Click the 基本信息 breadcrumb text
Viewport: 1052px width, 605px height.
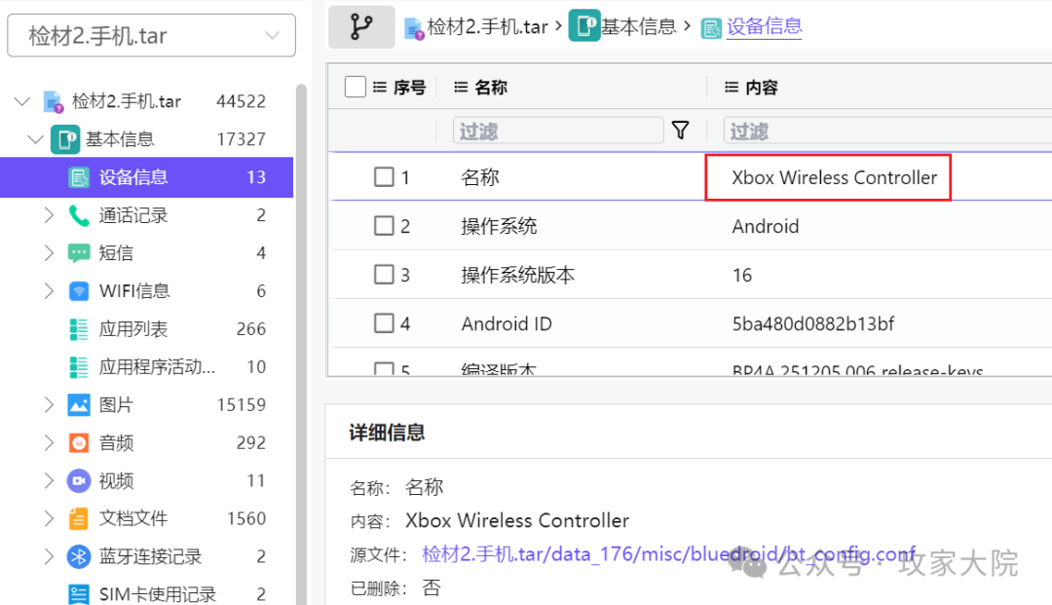[638, 27]
